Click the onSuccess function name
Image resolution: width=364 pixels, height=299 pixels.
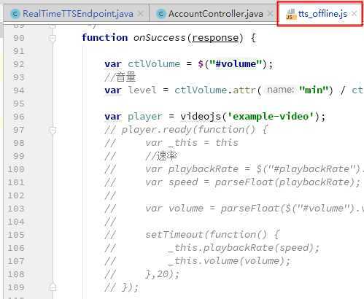click(159, 38)
